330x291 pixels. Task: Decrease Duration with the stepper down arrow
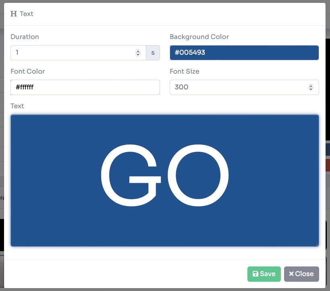(138, 54)
